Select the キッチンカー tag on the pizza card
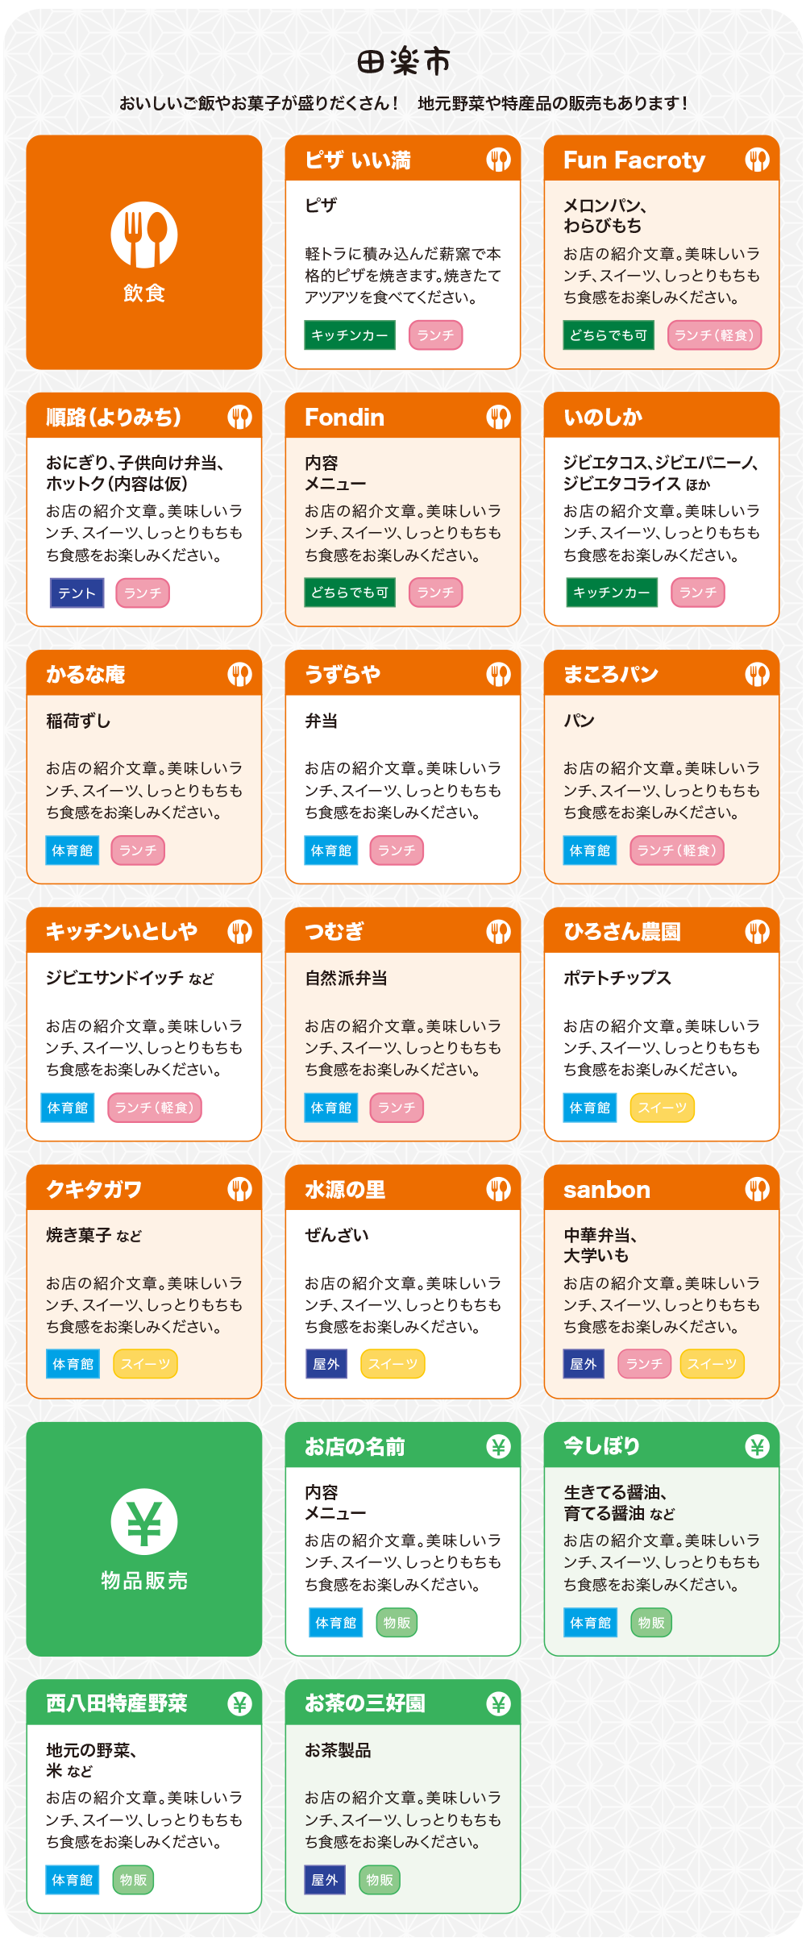 pos(350,335)
